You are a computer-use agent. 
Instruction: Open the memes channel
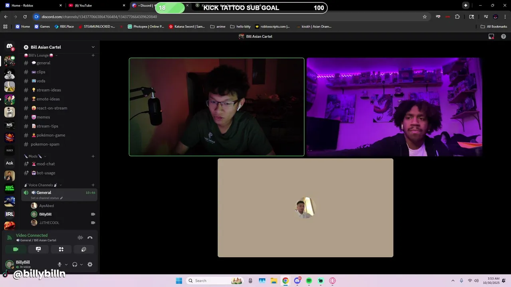click(x=59, y=117)
